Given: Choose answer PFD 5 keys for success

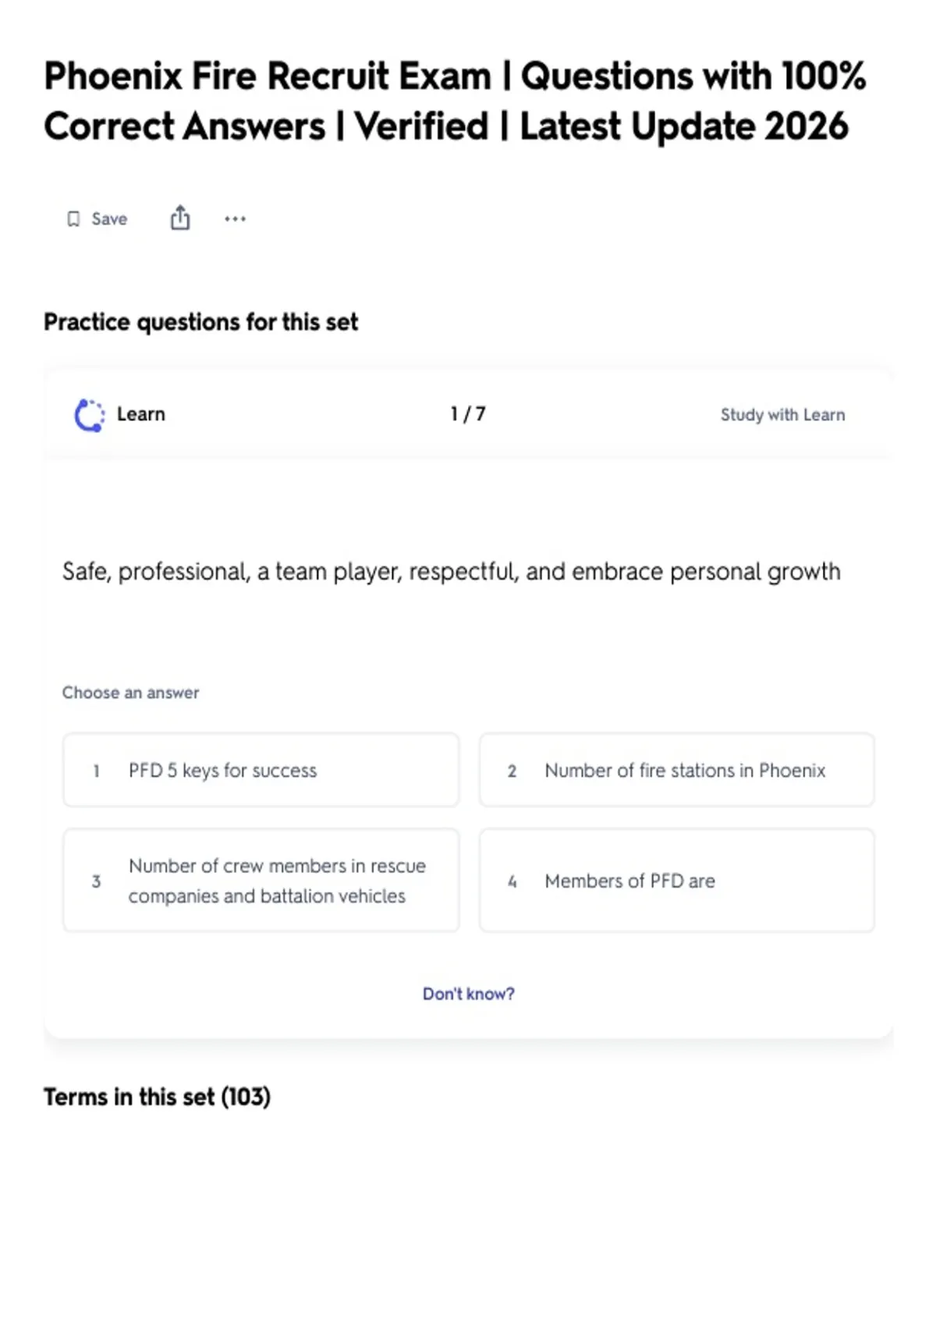Looking at the screenshot, I should pyautogui.click(x=261, y=770).
